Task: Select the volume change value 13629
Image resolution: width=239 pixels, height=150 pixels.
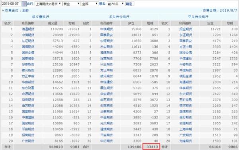Action: [x=74, y=94]
